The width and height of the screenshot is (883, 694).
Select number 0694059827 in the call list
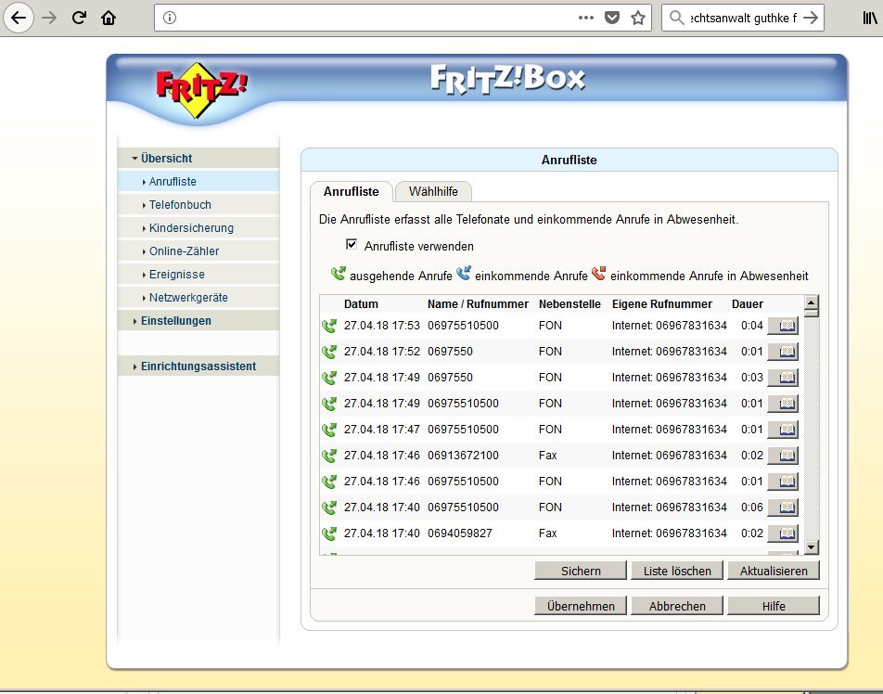pos(459,533)
